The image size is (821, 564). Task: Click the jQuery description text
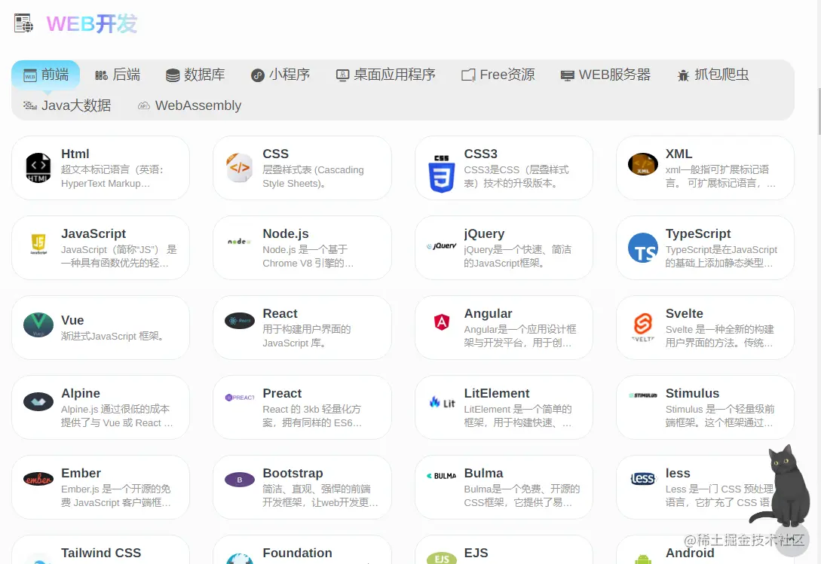click(x=517, y=256)
